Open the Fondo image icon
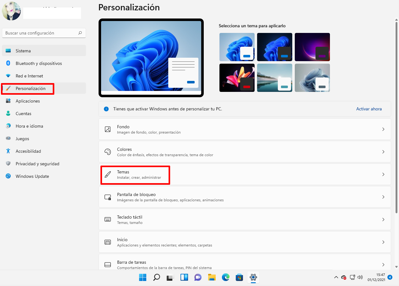The height and width of the screenshot is (286, 399). point(108,129)
